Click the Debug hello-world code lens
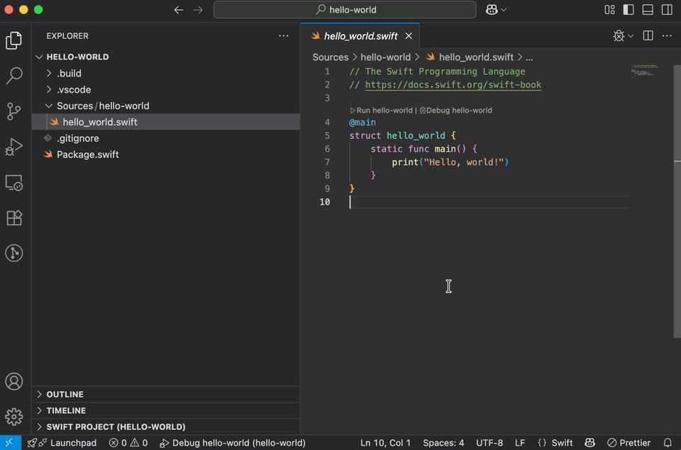The height and width of the screenshot is (450, 681). (x=455, y=111)
